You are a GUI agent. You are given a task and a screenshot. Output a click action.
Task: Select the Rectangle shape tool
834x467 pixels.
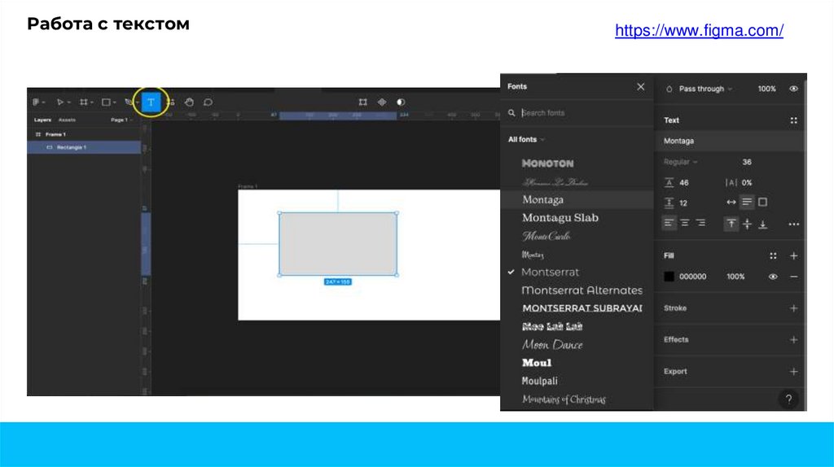[106, 102]
